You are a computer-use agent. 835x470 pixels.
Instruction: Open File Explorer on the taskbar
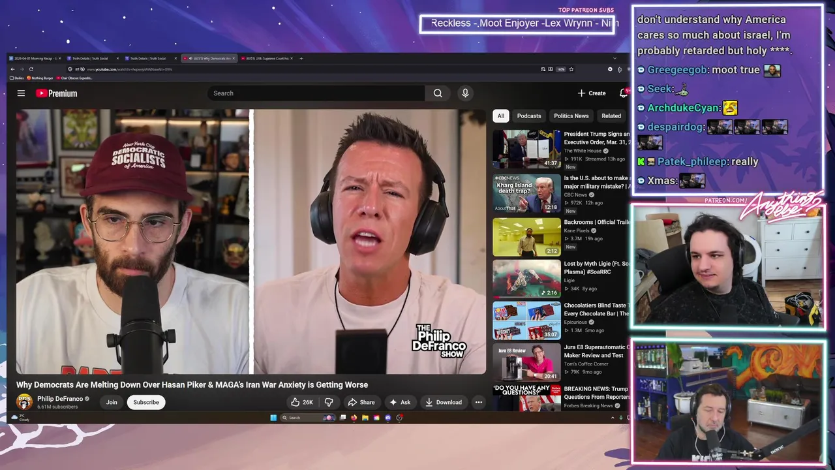coord(365,418)
